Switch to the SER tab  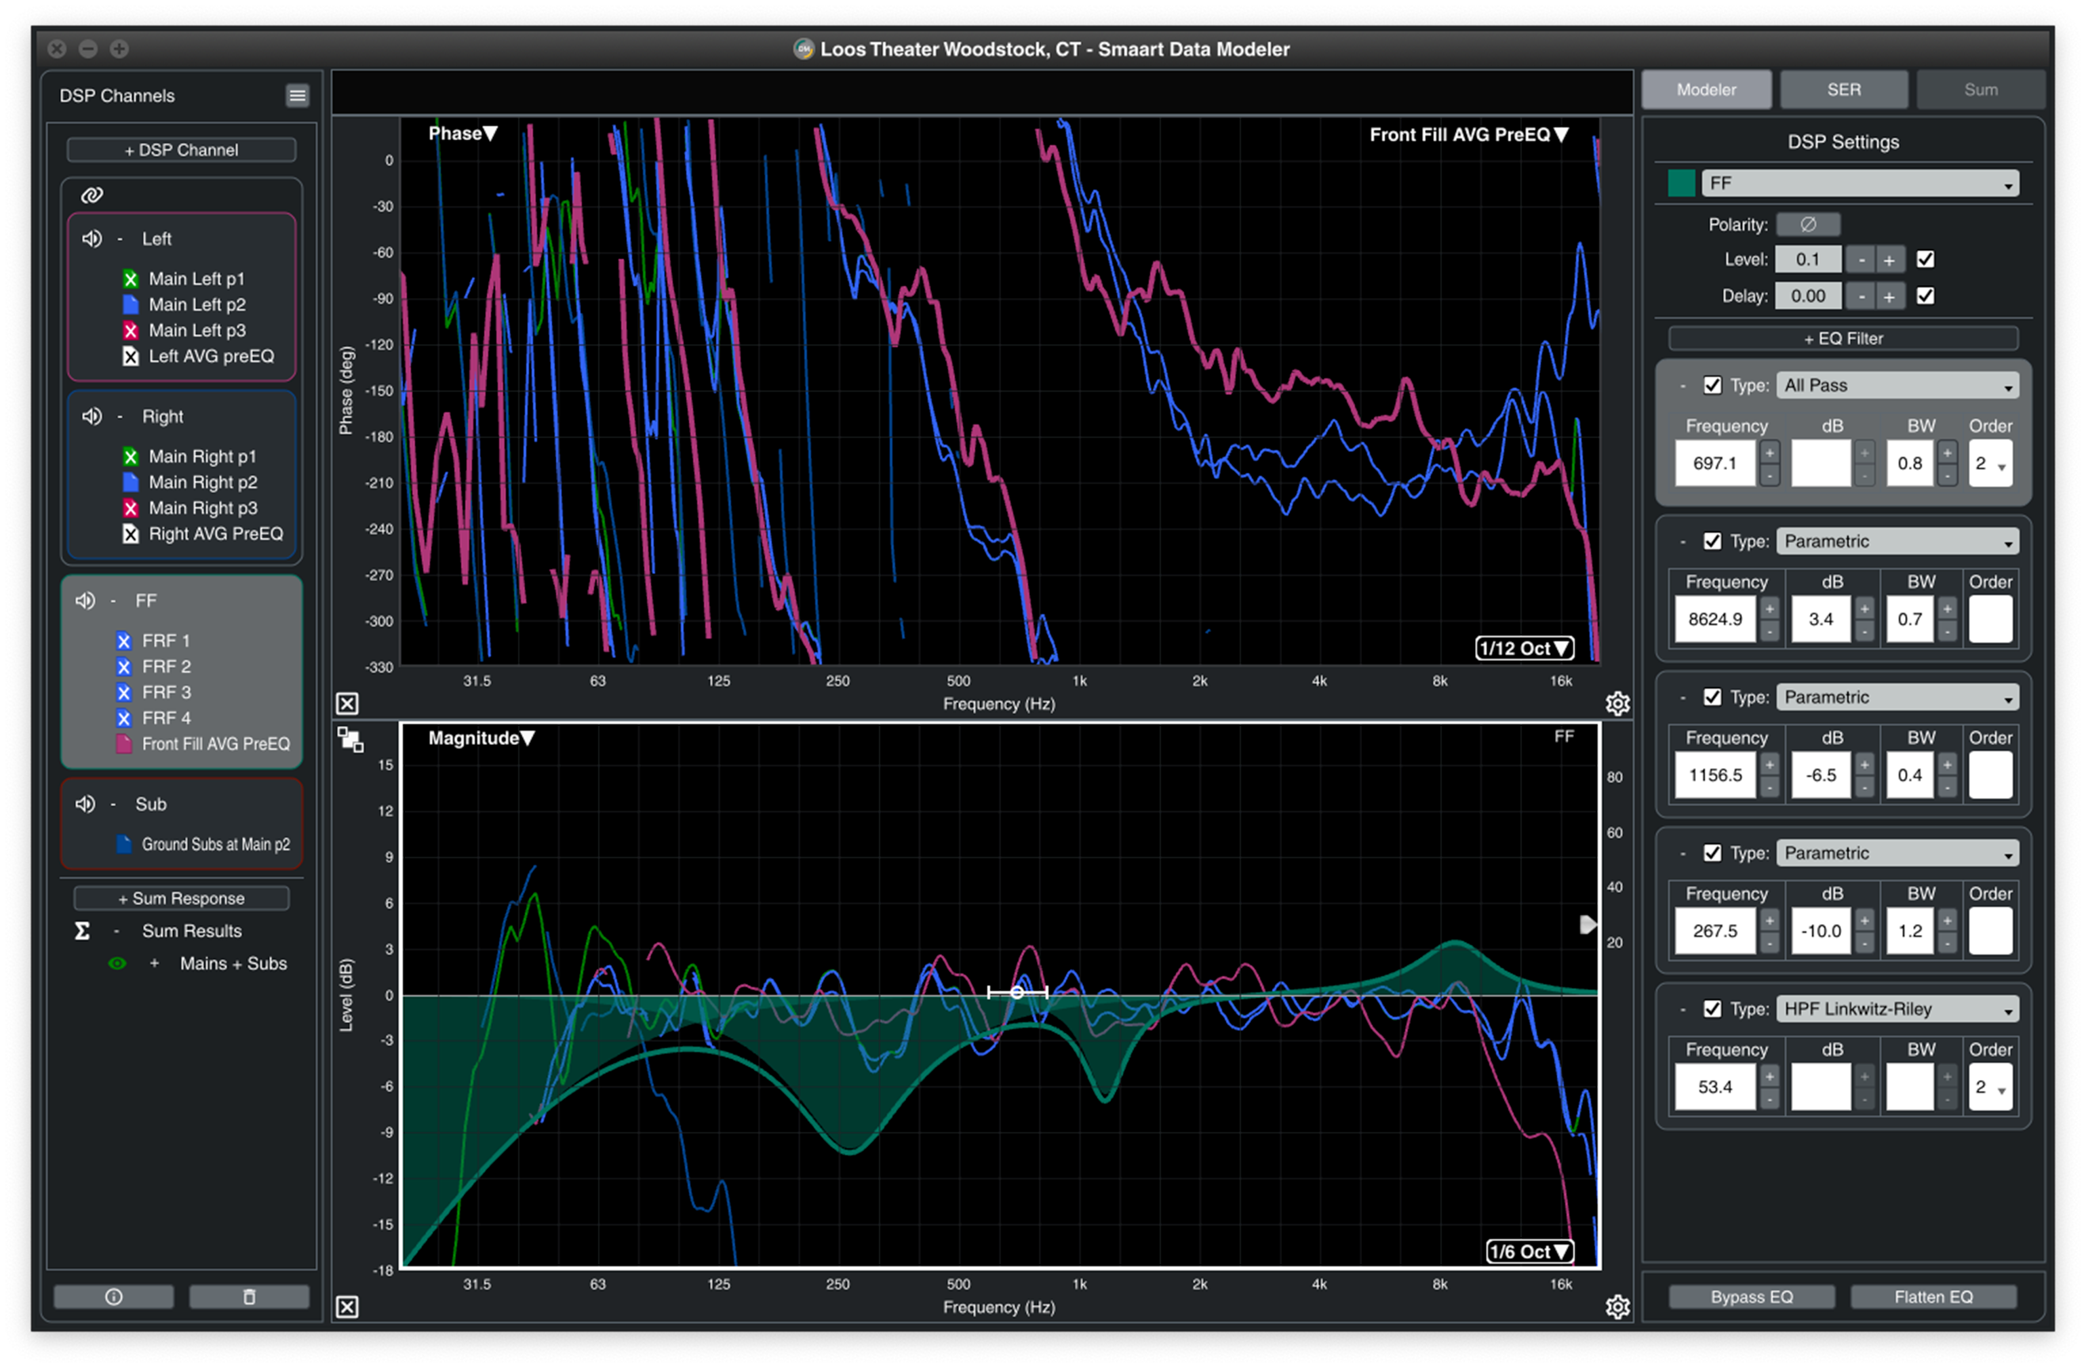tap(1843, 89)
